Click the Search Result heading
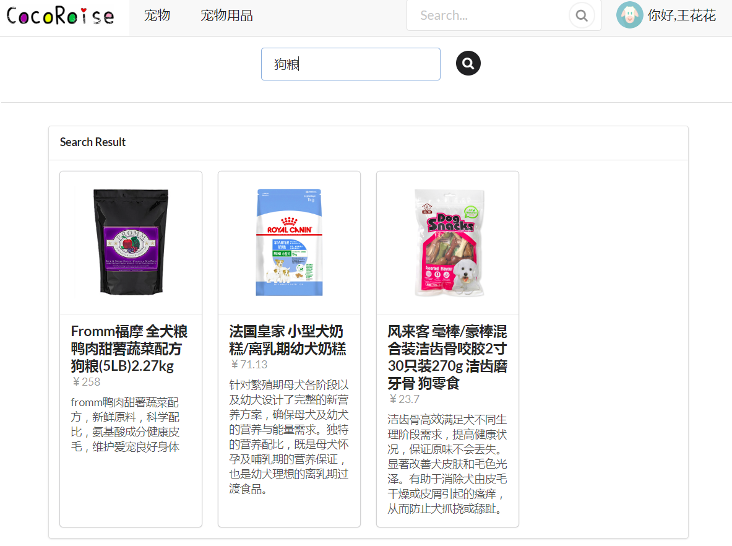This screenshot has height=546, width=732. pos(92,142)
